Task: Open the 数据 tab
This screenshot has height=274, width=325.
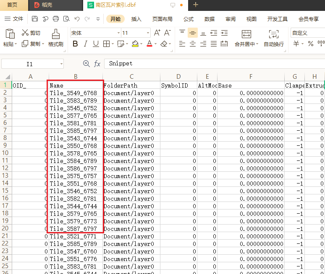Action: pyautogui.click(x=210, y=19)
